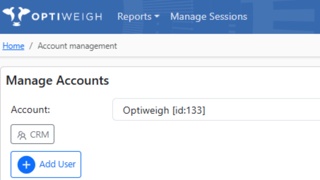The width and height of the screenshot is (320, 180).
Task: Follow the Home breadcrumb link
Action: 13,46
